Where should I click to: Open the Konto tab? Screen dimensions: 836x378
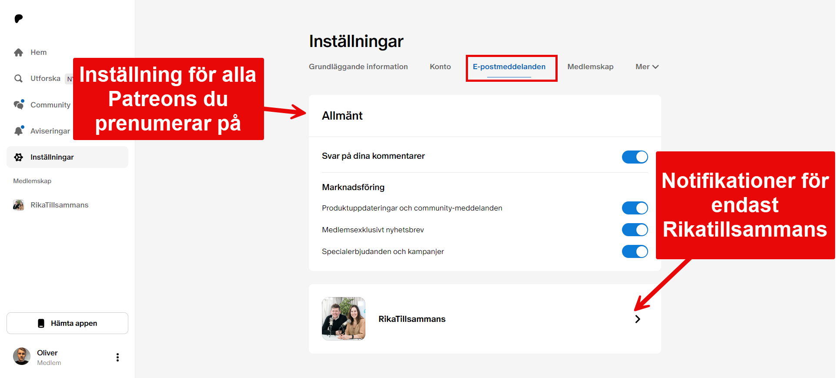(x=440, y=67)
